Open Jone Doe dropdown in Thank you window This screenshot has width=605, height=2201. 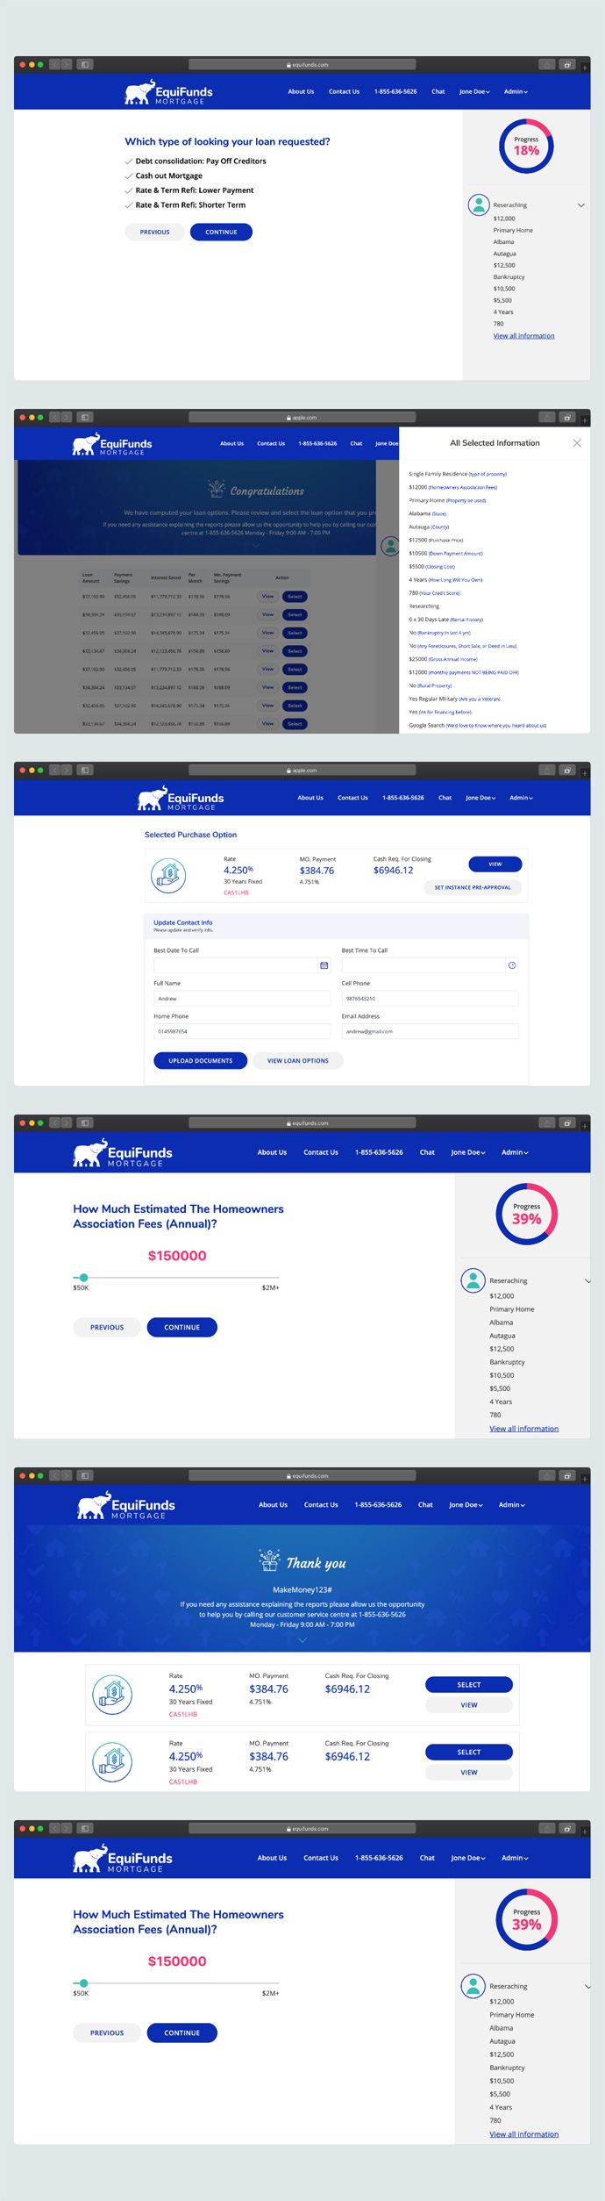point(466,1504)
